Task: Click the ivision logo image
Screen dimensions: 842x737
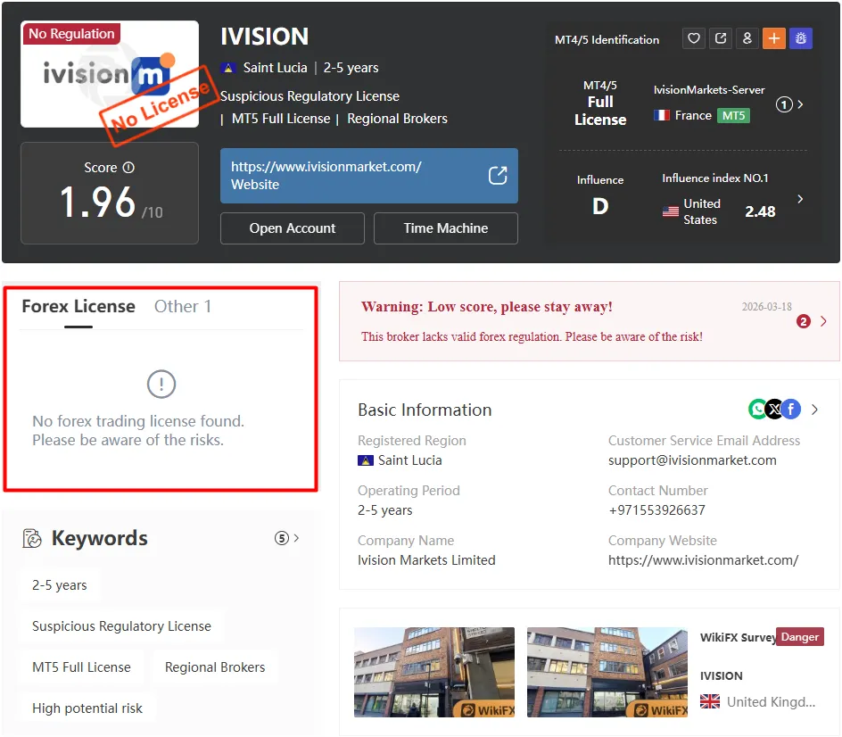Action: coord(110,74)
